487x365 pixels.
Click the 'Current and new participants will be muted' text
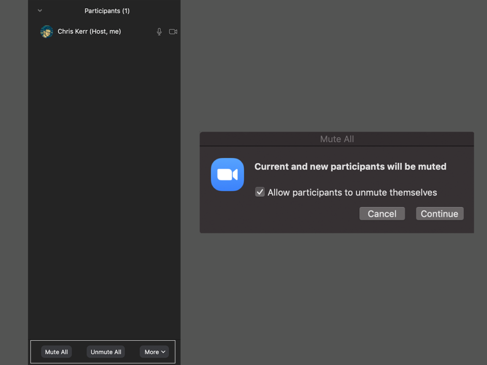pyautogui.click(x=350, y=166)
